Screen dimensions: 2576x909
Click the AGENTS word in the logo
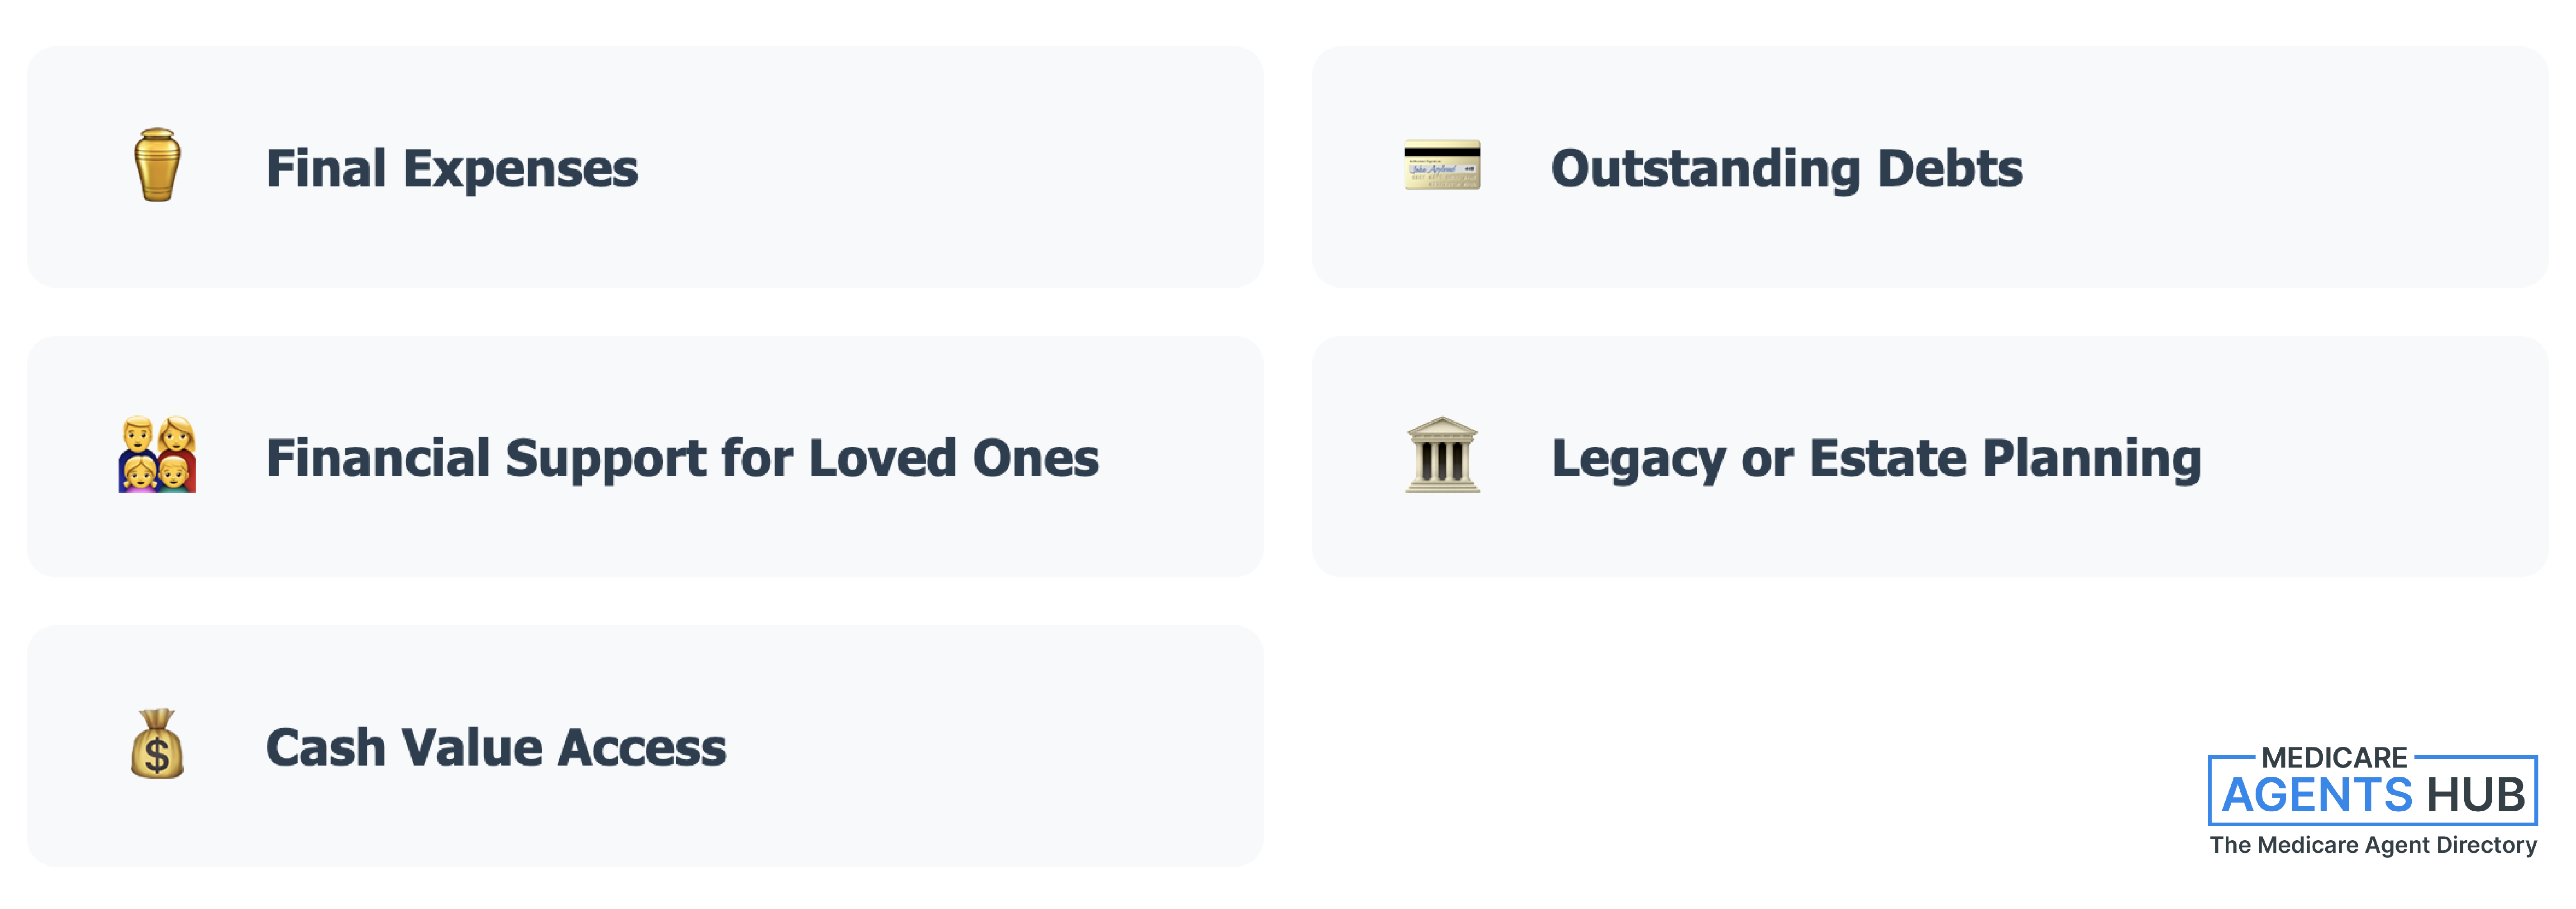[x=2316, y=795]
